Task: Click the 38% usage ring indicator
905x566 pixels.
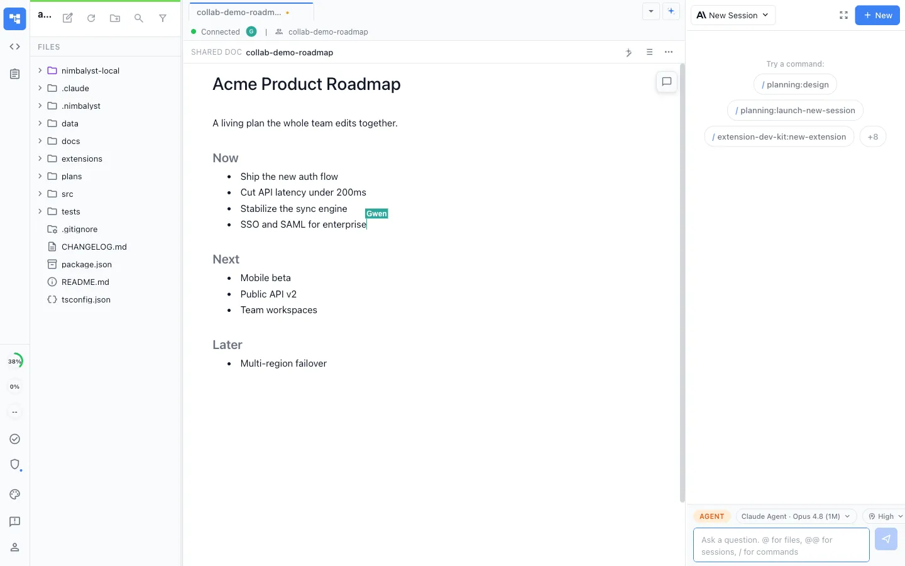Action: (x=14, y=361)
